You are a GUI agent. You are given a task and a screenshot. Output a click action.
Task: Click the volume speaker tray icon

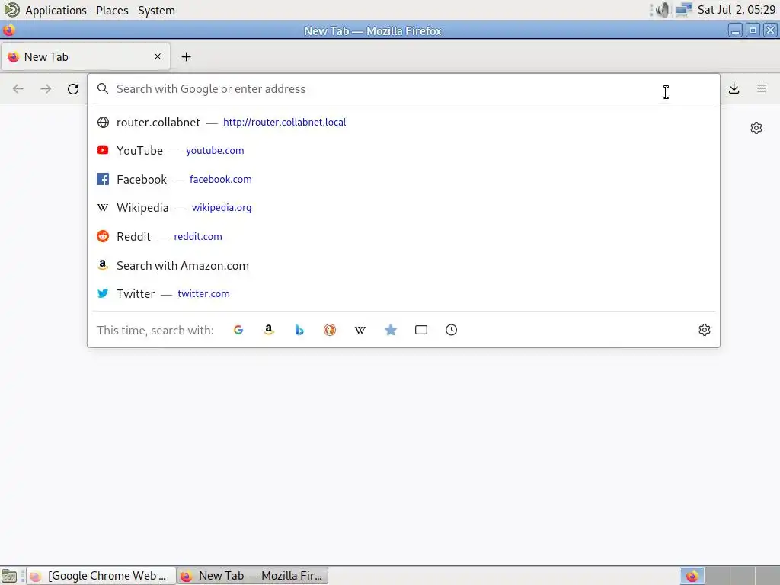click(x=663, y=9)
